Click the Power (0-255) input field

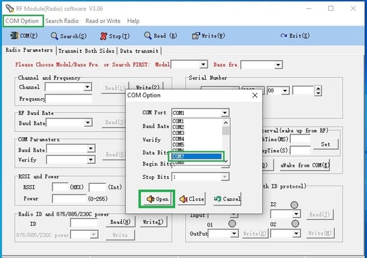pyautogui.click(x=69, y=199)
